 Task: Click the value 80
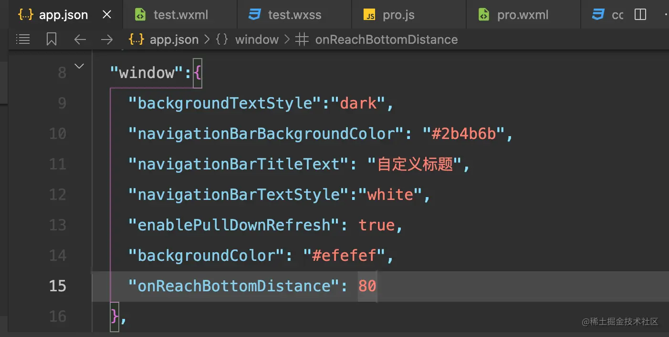[x=367, y=286]
